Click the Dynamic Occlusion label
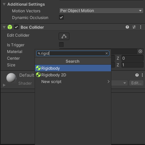This screenshot has width=145, height=145. 30,18
